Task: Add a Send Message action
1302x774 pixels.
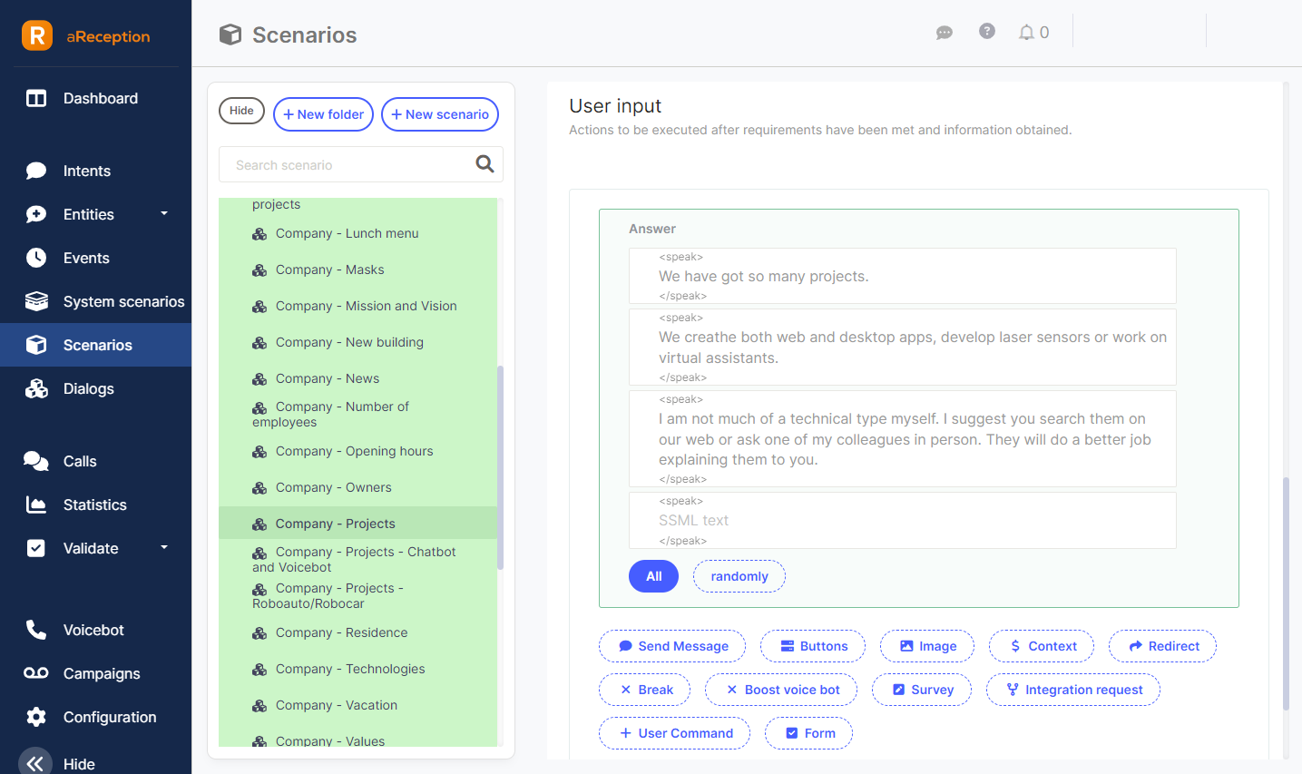Action: pyautogui.click(x=672, y=646)
